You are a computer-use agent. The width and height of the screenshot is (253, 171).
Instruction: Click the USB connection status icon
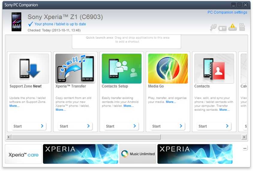(213, 27)
